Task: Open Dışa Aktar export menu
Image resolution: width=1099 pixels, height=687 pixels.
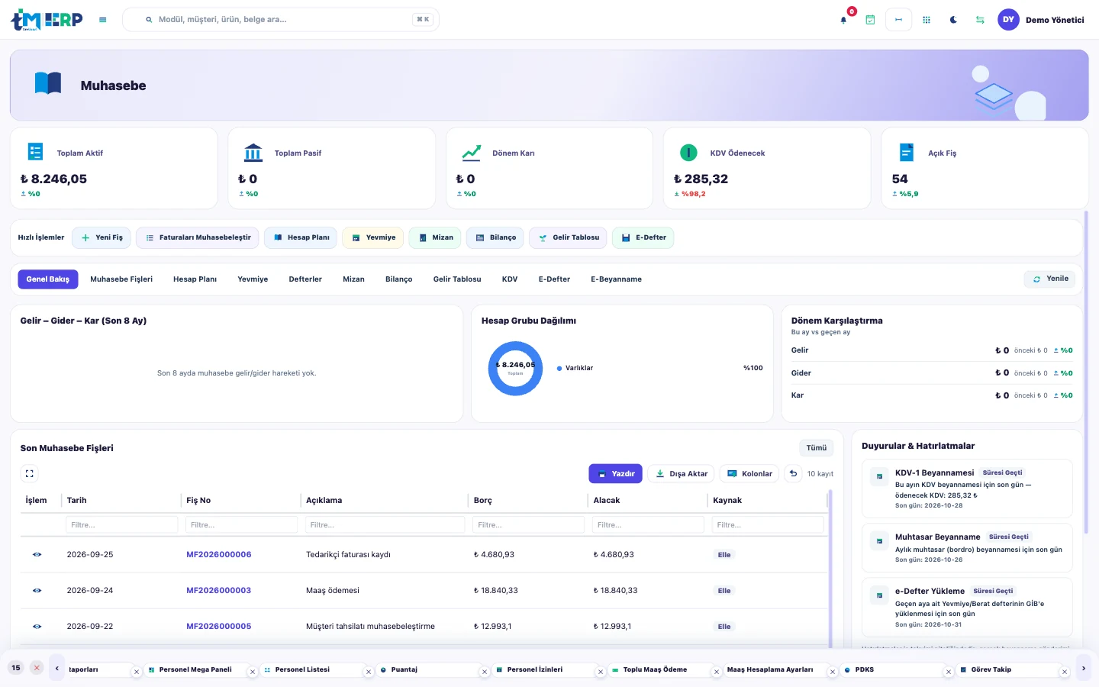Action: pos(682,473)
